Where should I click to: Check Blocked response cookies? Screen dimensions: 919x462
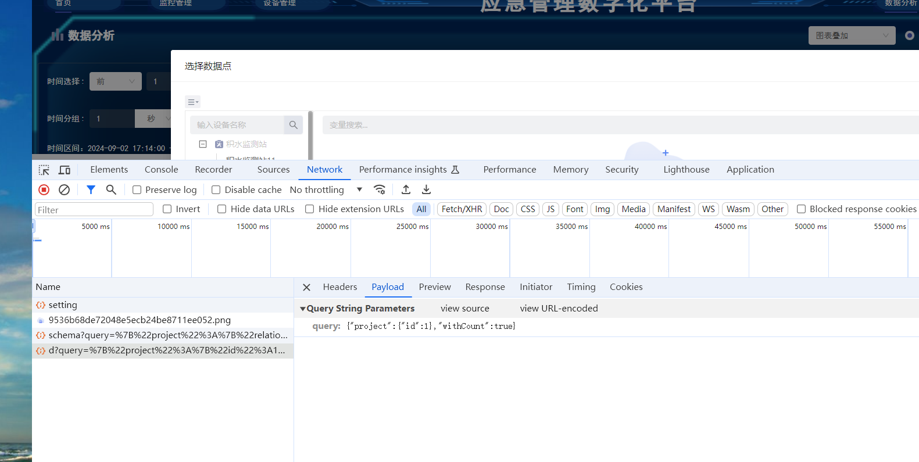point(801,209)
